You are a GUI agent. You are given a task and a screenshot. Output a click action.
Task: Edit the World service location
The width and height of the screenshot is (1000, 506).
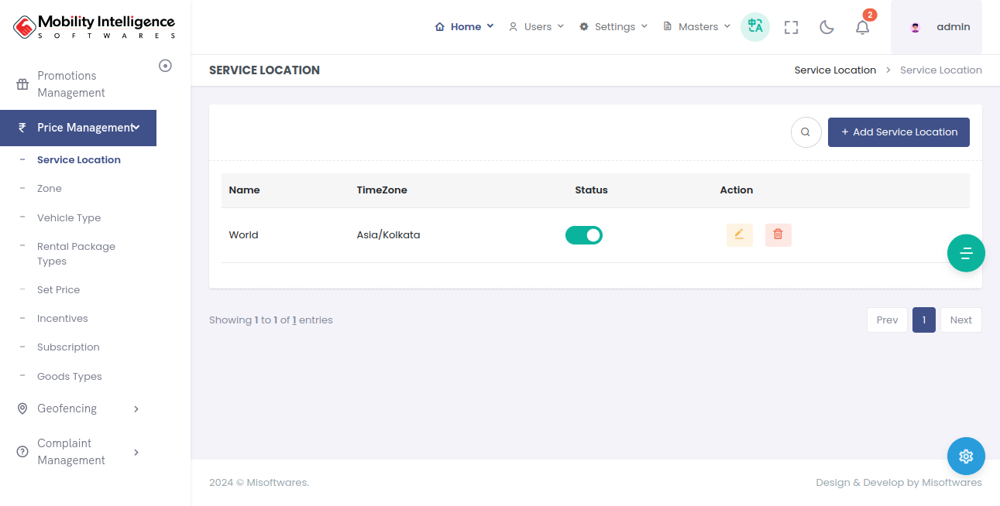click(x=739, y=234)
